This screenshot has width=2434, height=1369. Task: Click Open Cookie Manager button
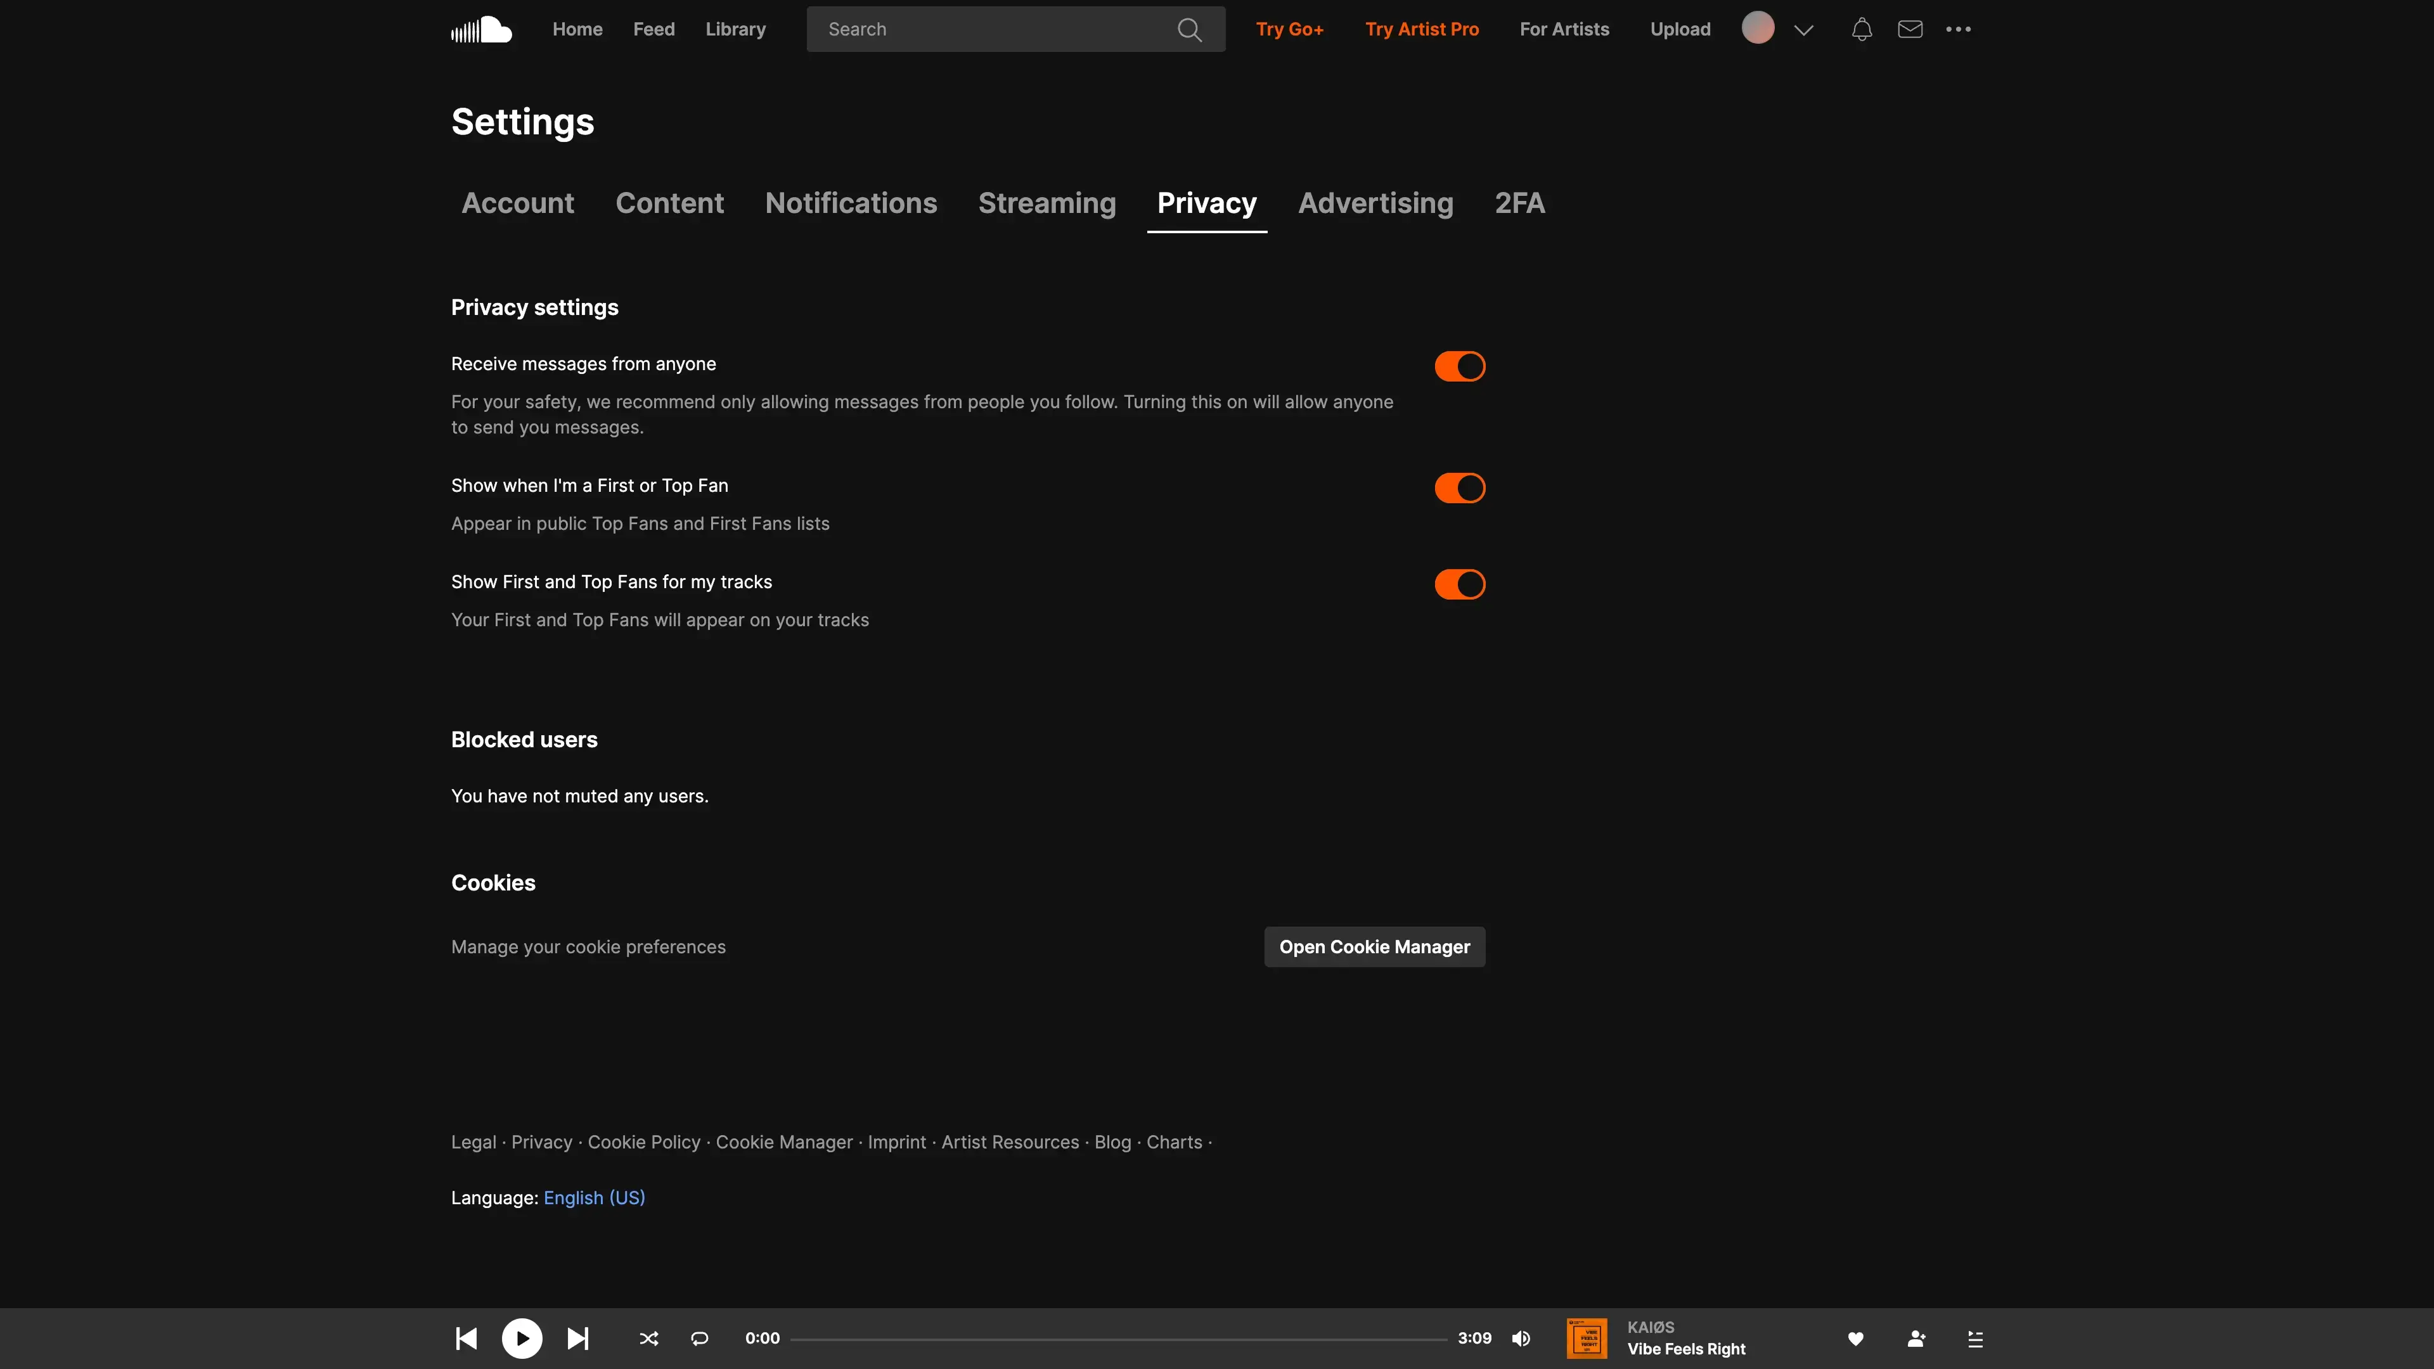1374,947
